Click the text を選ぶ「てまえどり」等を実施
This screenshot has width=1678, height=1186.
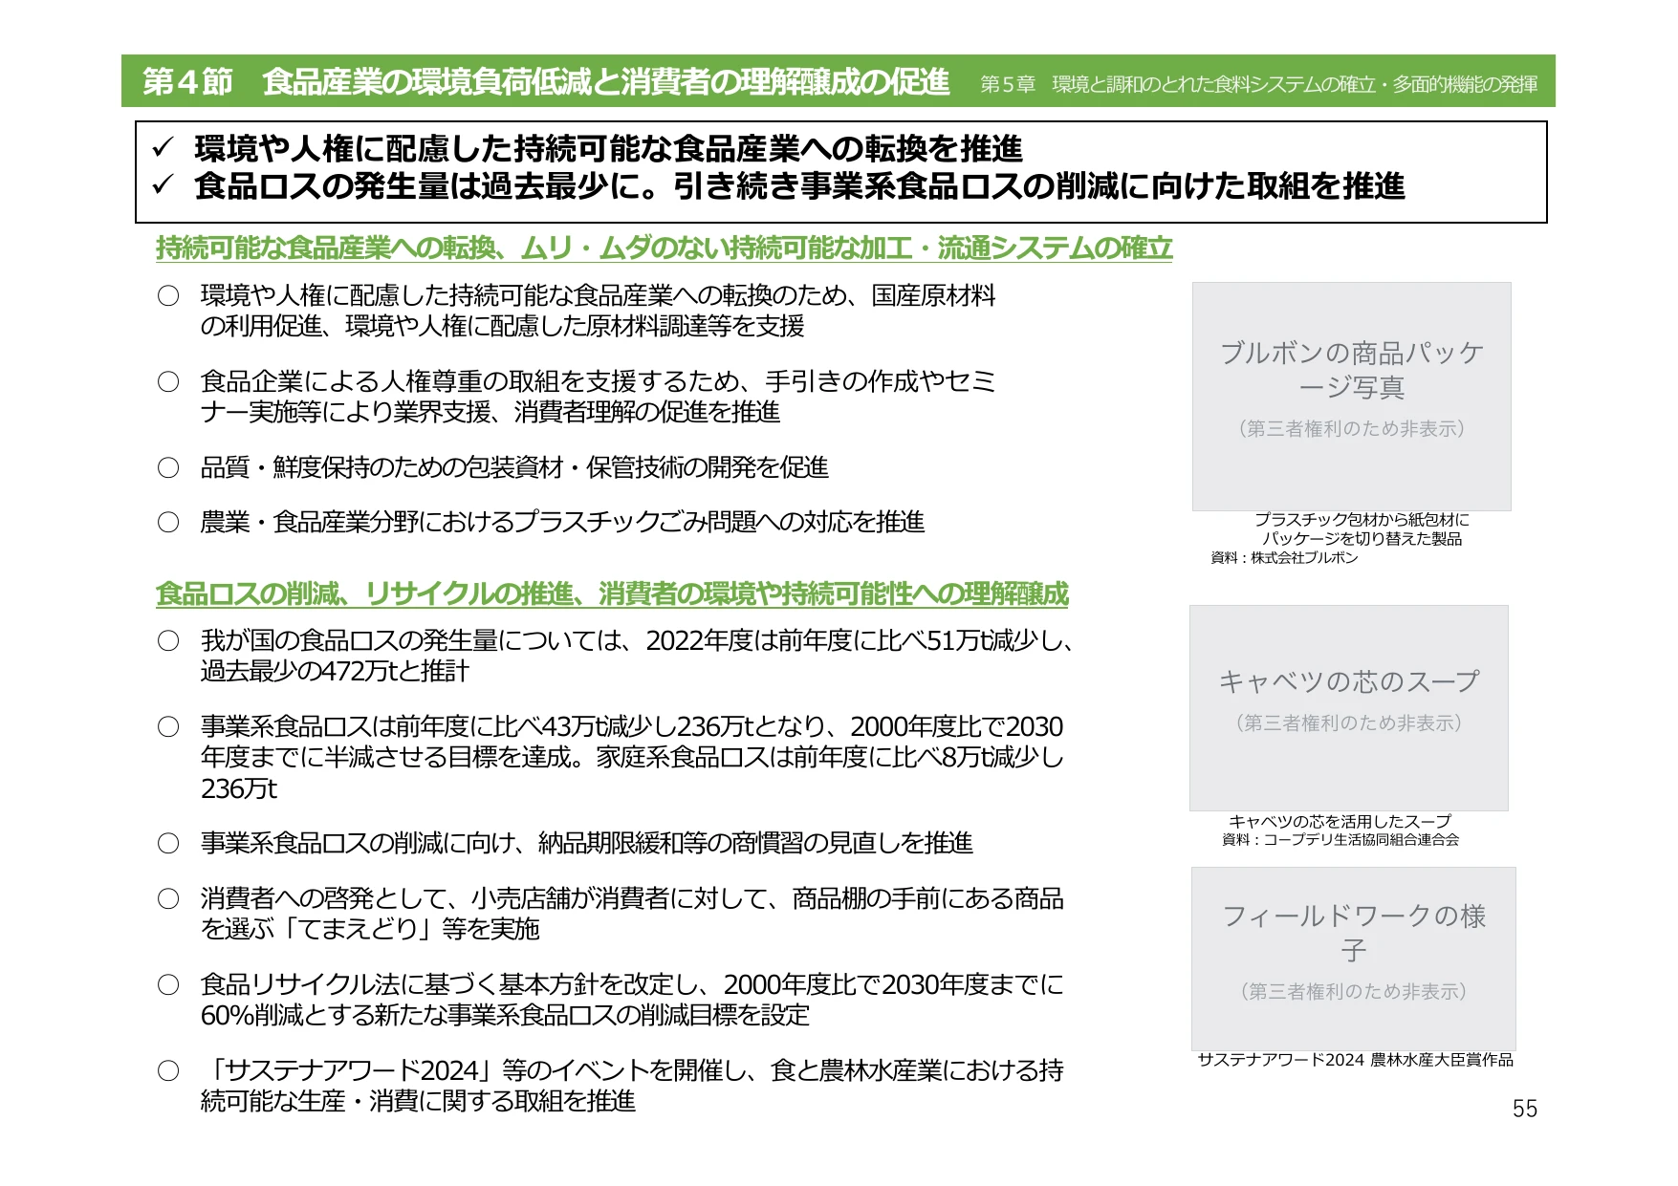point(370,929)
